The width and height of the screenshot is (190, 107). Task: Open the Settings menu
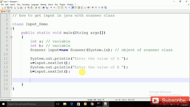click(43, 4)
